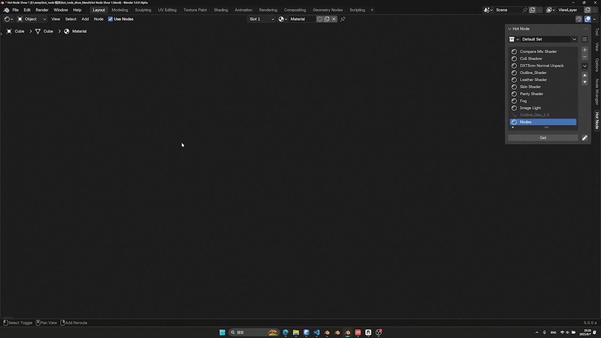Add a preset with the plus button

coord(585,50)
